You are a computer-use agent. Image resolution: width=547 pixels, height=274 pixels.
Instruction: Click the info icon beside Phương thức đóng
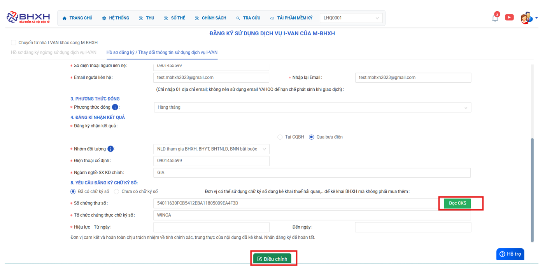115,107
